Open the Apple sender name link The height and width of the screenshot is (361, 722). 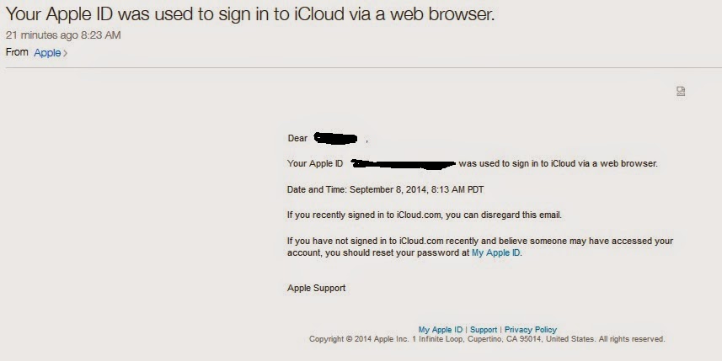click(x=47, y=53)
